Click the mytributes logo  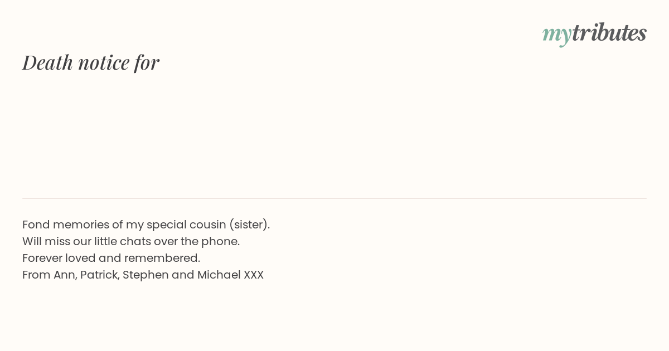[x=594, y=33]
